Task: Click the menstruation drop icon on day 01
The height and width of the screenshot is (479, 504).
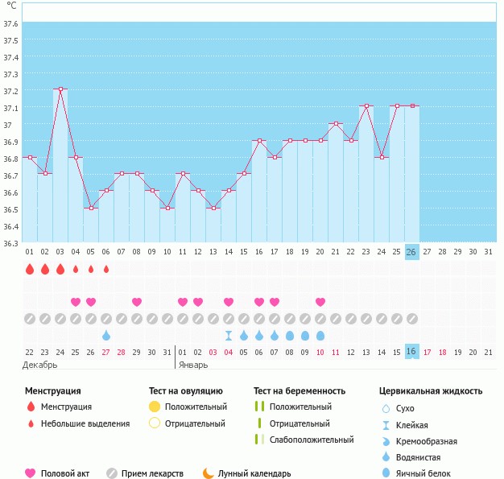Action: coord(30,269)
